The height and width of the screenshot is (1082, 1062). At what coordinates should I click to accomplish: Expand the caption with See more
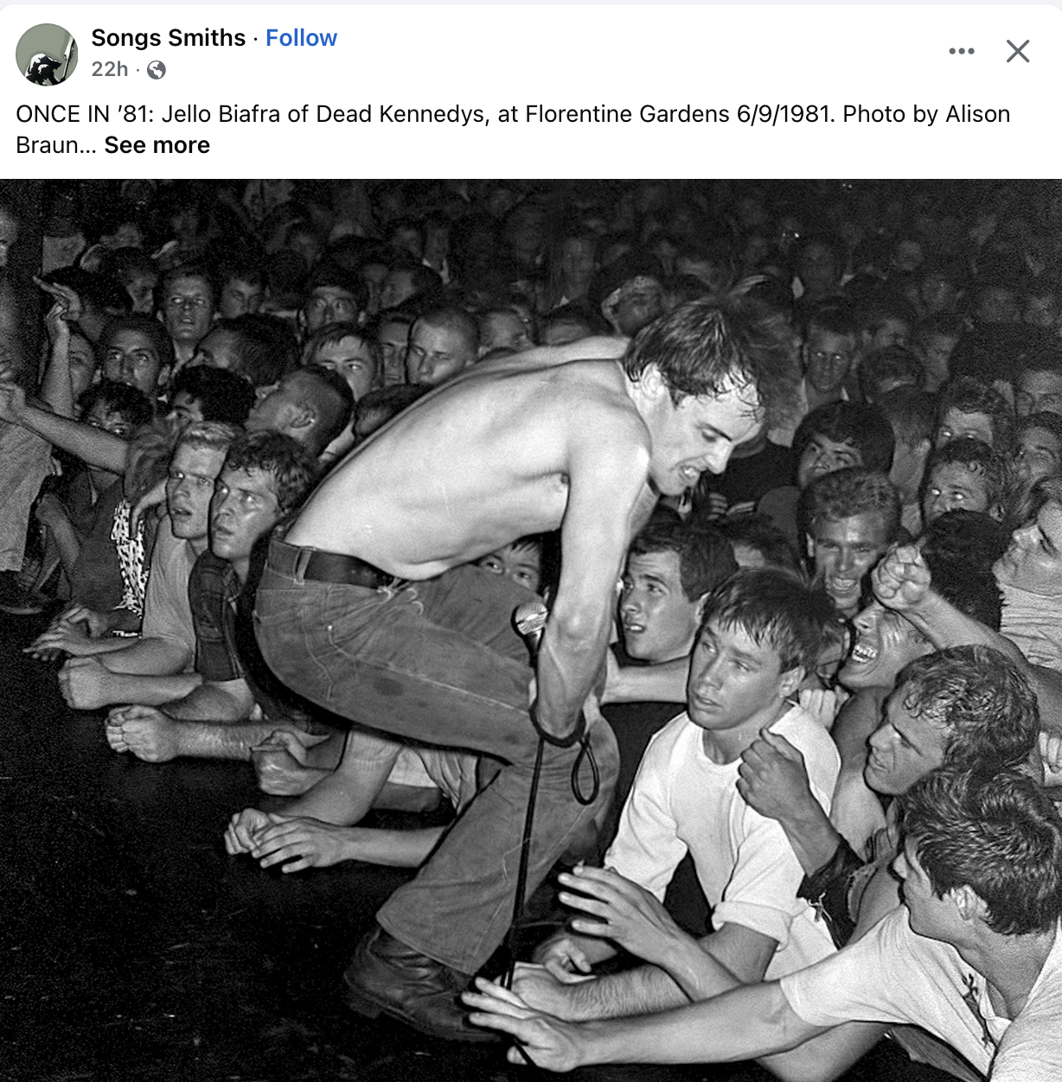[157, 145]
